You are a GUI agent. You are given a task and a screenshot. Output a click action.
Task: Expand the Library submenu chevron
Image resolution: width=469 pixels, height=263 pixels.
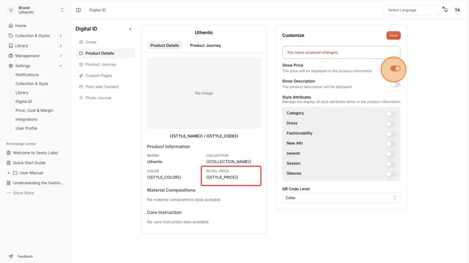pos(61,46)
